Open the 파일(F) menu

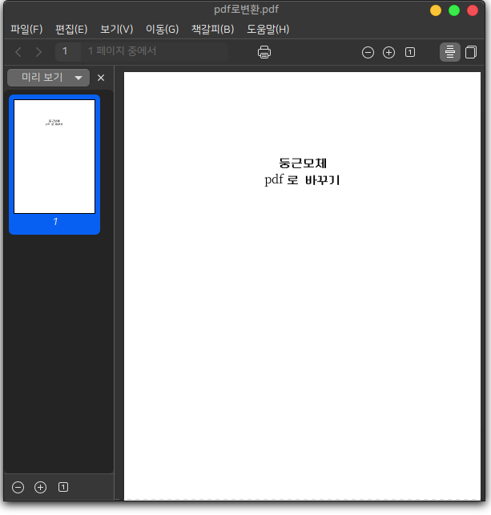coord(26,30)
